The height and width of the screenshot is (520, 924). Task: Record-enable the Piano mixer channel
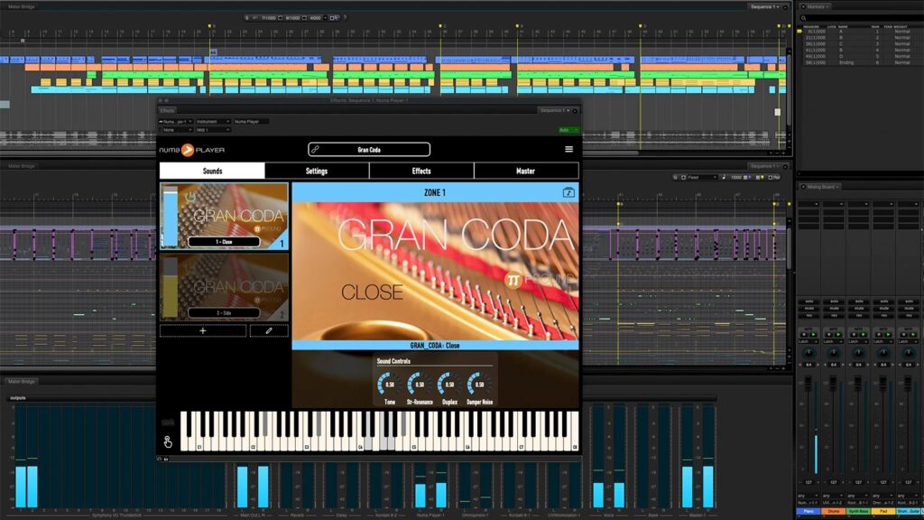[809, 315]
